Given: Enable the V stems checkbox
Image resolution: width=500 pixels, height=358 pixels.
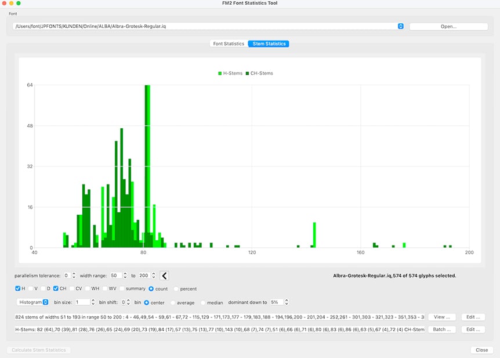Looking at the screenshot, I should (x=31, y=288).
